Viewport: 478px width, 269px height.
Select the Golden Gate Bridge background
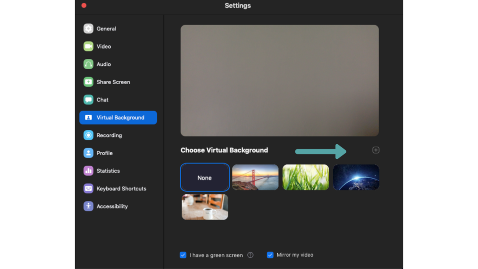pyautogui.click(x=255, y=177)
